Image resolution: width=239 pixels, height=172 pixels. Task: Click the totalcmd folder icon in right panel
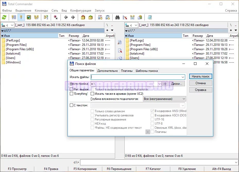coord(127,54)
